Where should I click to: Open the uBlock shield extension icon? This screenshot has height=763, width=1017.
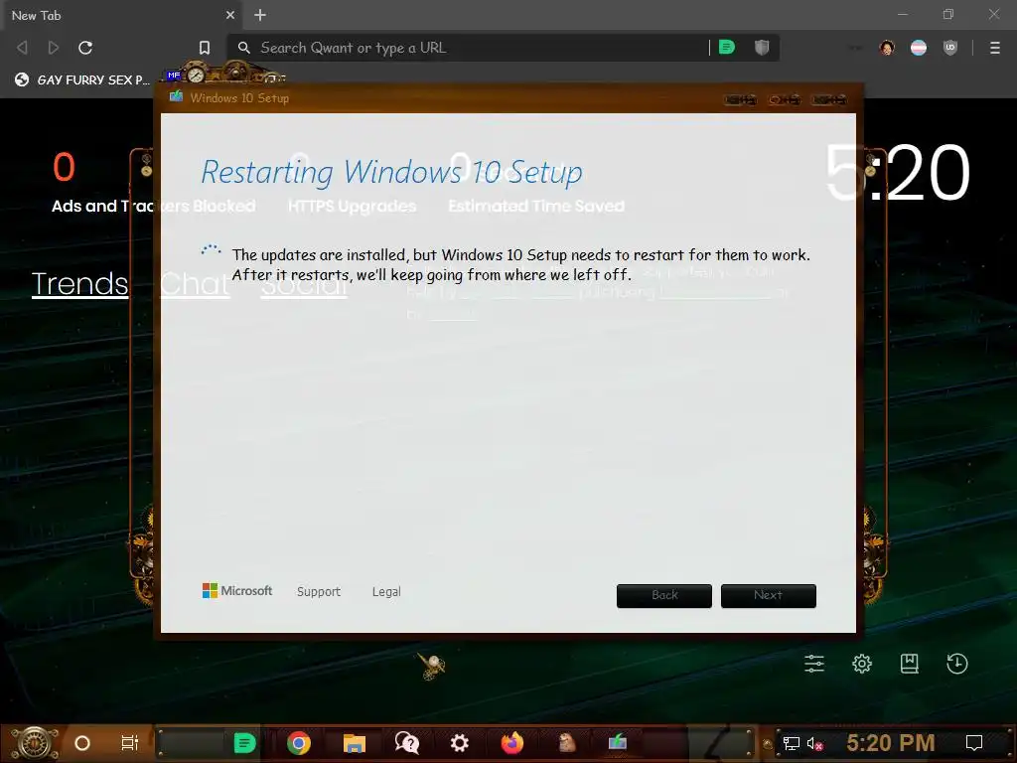pyautogui.click(x=950, y=48)
